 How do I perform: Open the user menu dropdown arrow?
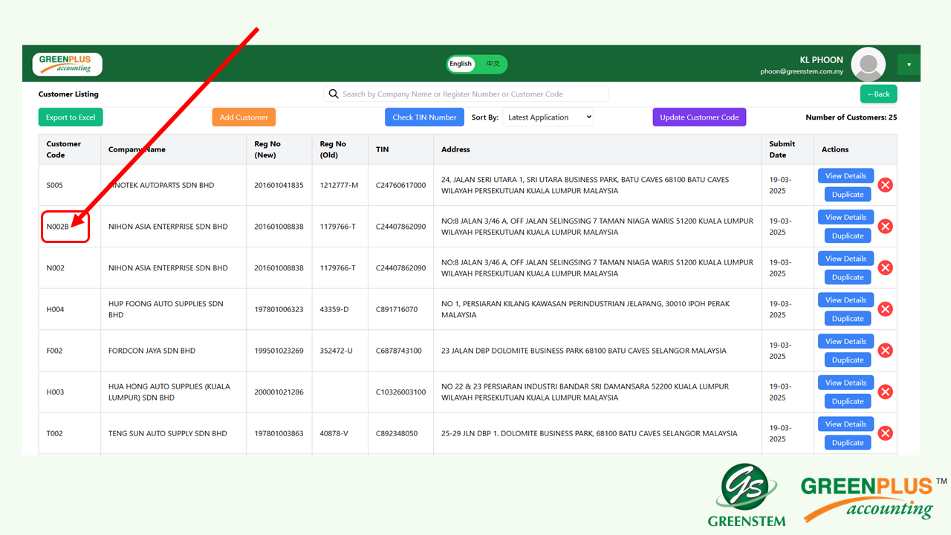tap(909, 65)
